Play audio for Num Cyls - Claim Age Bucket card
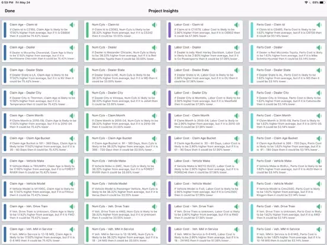 [155, 138]
